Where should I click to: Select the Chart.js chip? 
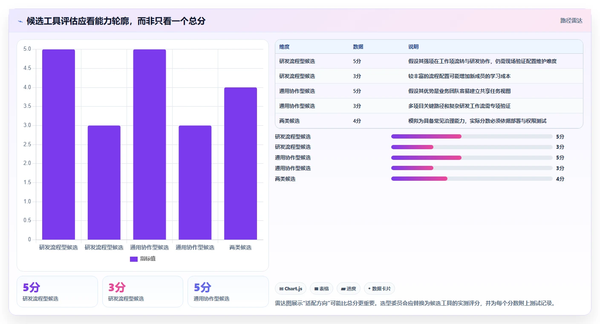click(x=291, y=289)
